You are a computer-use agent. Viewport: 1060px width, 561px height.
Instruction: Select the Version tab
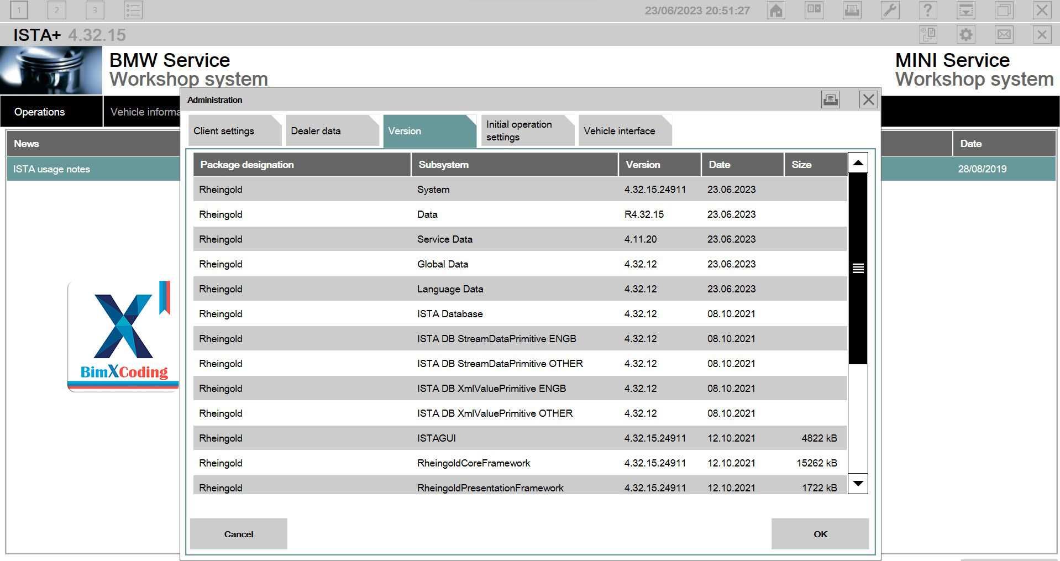tap(429, 131)
